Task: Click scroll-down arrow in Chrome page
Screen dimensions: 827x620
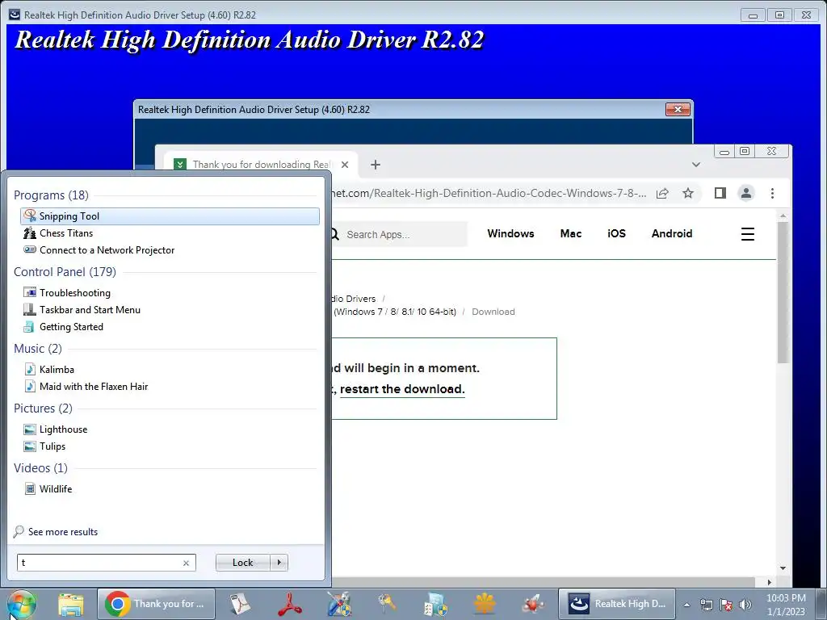Action: tap(783, 568)
